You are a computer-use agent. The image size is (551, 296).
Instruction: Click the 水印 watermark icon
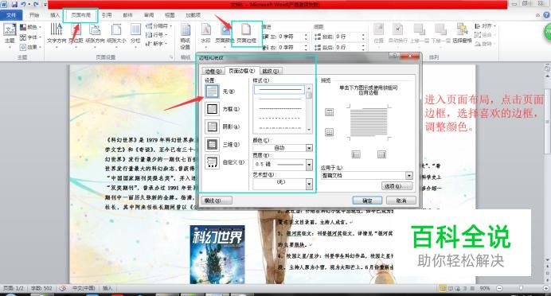tap(206, 30)
